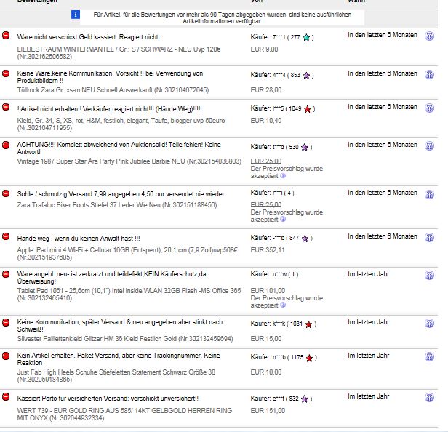Screen dimensions: 448x432
Task: Open the Vintage 1987 Super Star Barbie listing
Action: click(129, 161)
